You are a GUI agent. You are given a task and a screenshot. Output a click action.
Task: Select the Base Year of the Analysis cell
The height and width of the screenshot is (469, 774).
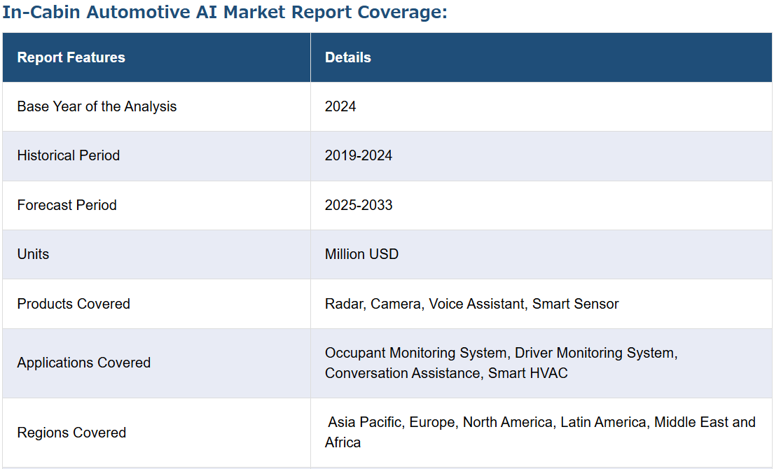click(97, 106)
